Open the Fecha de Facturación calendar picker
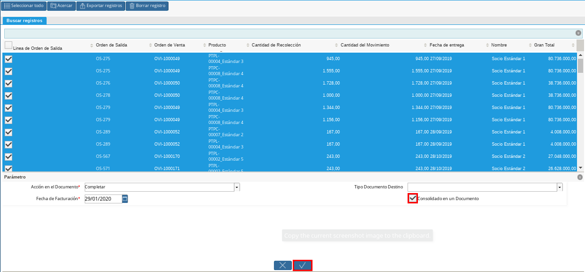The width and height of the screenshot is (585, 272). [125, 199]
